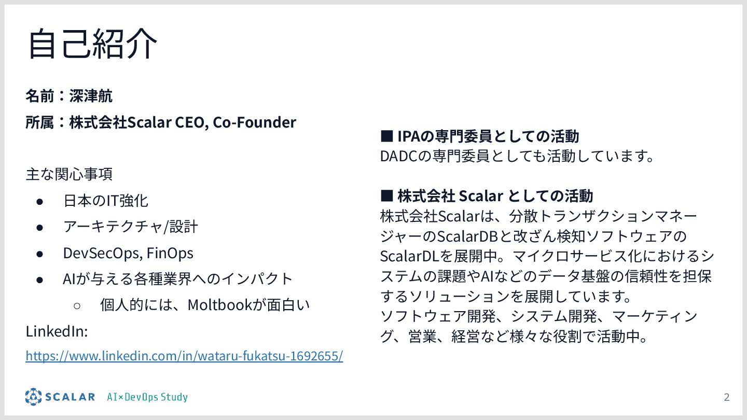
Task: Click the 株式会社Scalar CEO, Co-Founder line
Action: 161,122
